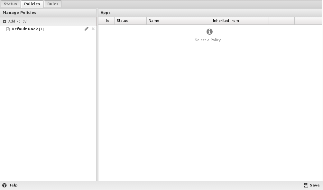Switch to the Status tab
323x190 pixels.
[x=10, y=4]
